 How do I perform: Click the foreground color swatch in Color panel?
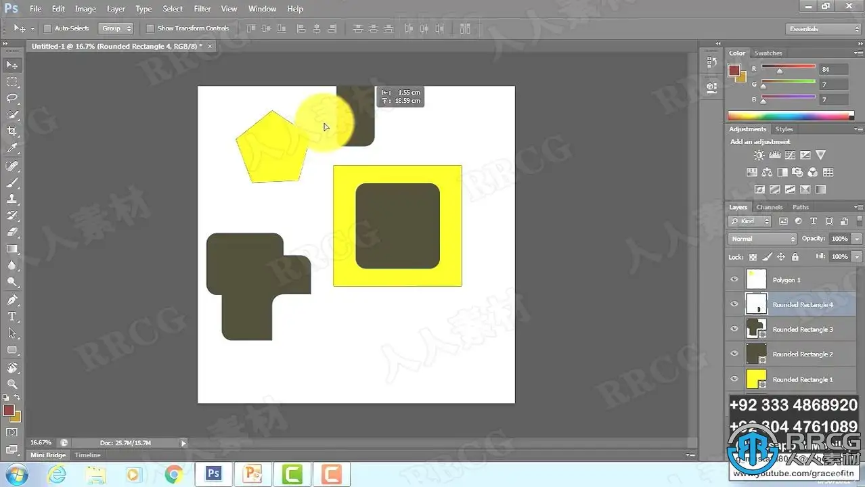click(x=734, y=70)
